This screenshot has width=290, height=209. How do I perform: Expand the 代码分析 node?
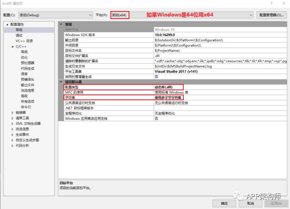tap(12, 146)
